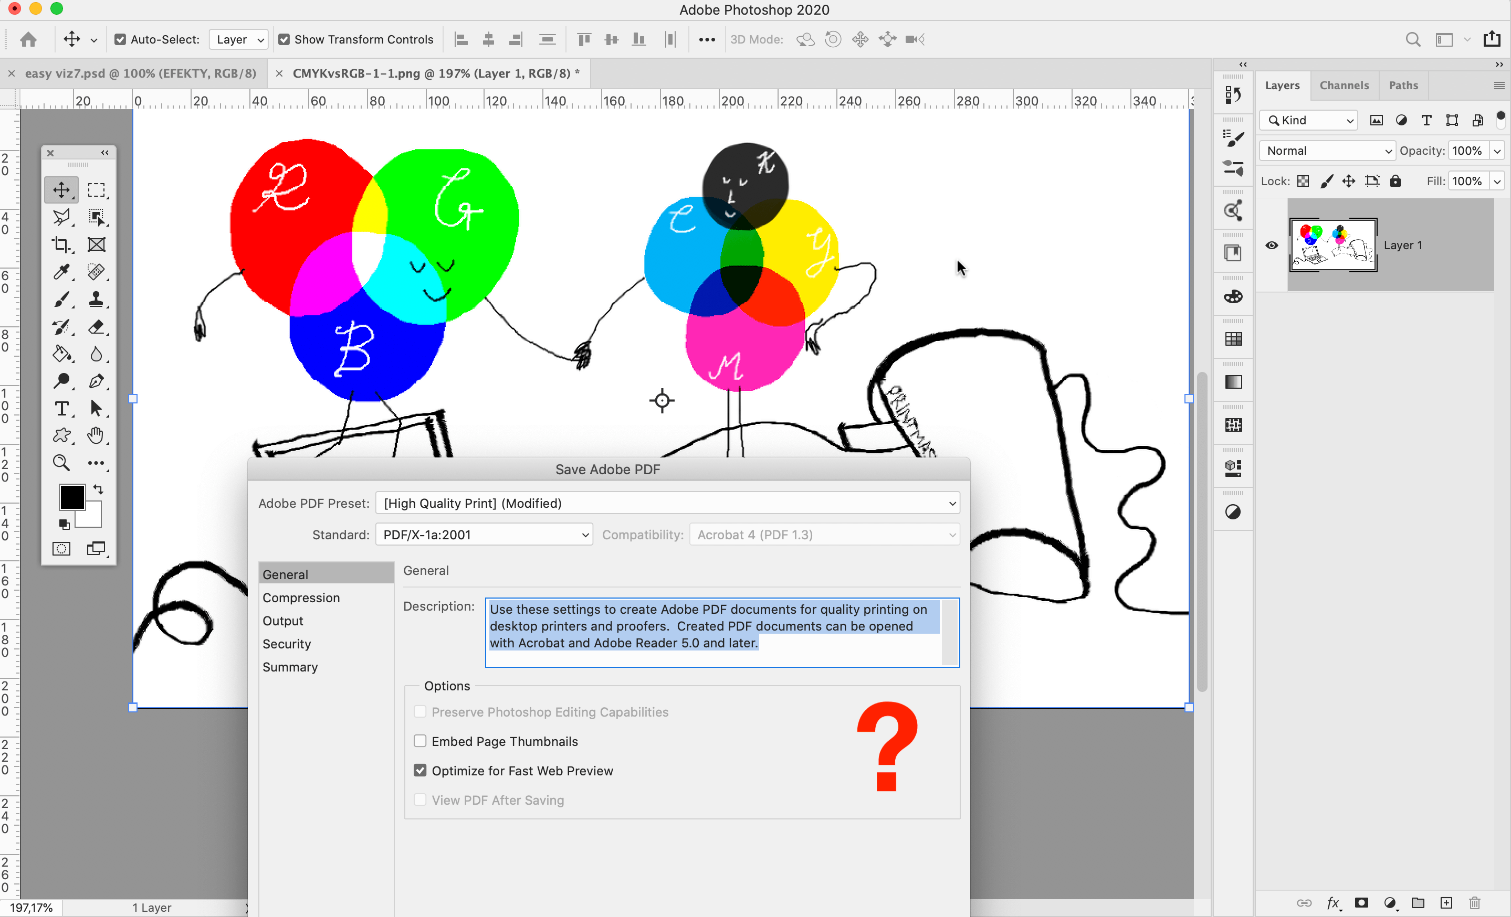
Task: Toggle lock all for layer
Action: coord(1395,180)
